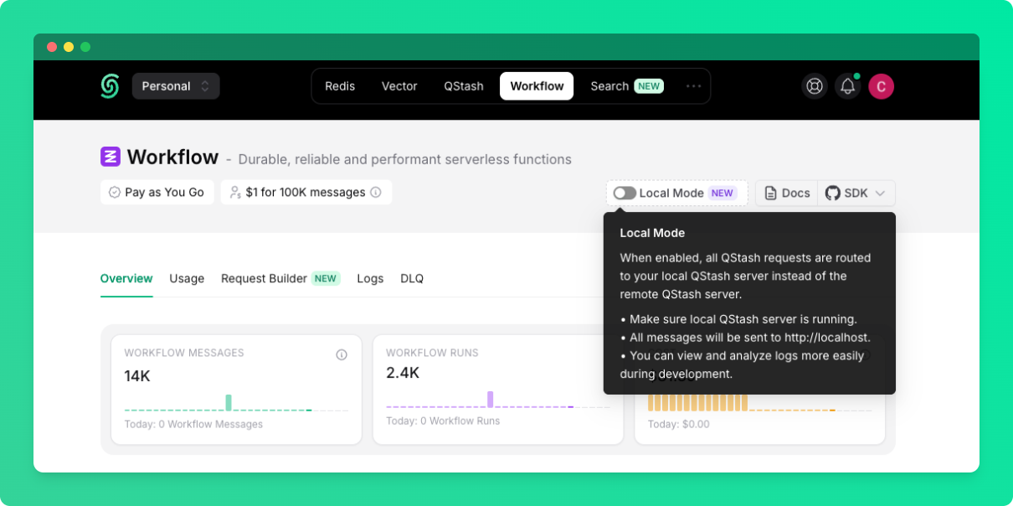Click the Local Mode tooltip heading
This screenshot has height=506, width=1013.
(x=652, y=233)
